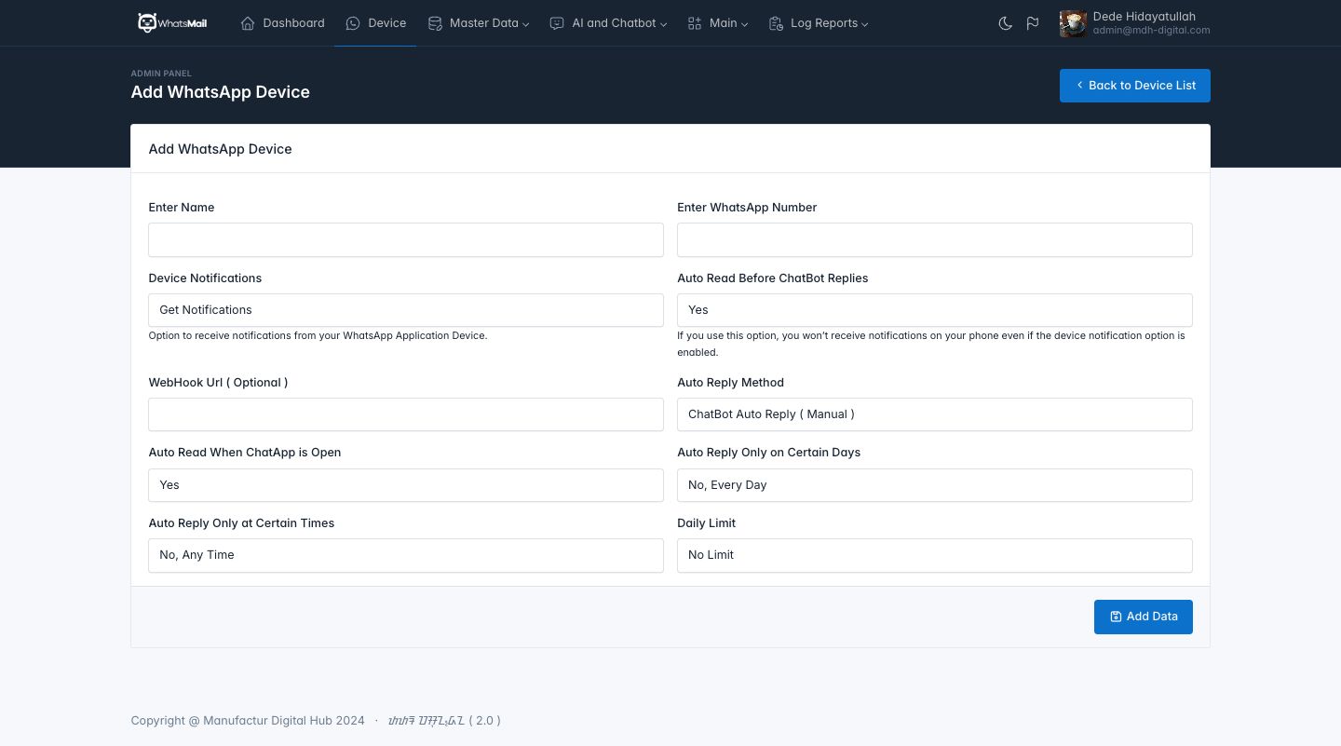Viewport: 1341px width, 746px height.
Task: Open Auto Reply Only at Certain Times dropdown
Action: (x=406, y=555)
